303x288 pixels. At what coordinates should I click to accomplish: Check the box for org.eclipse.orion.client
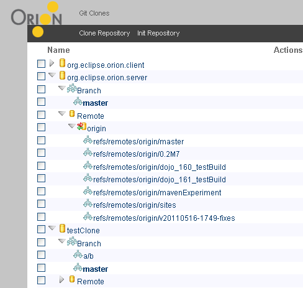tap(41, 63)
